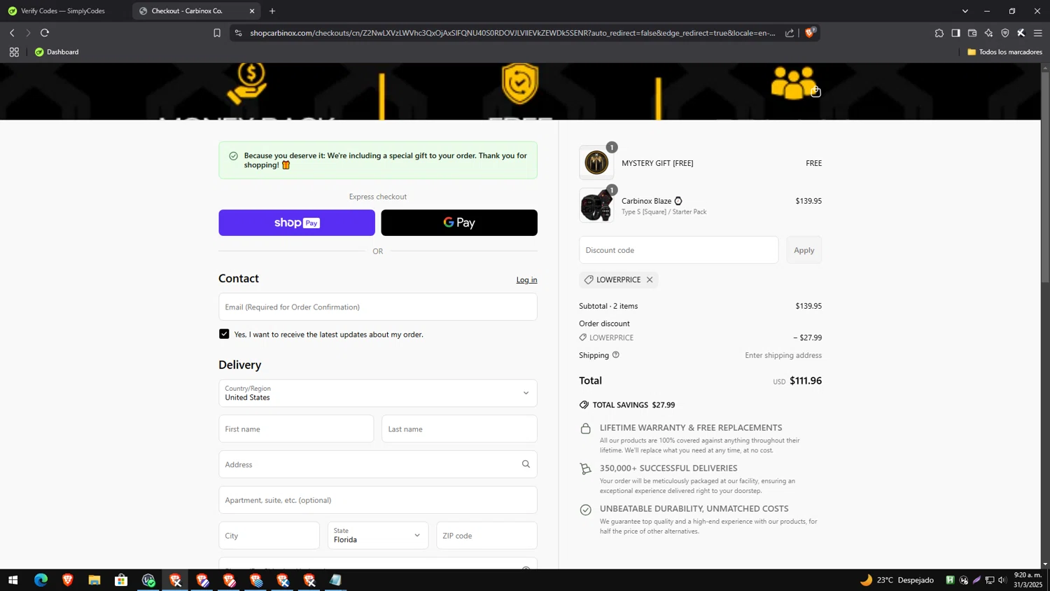
Task: Open the tab search dropdown arrow
Action: (x=965, y=11)
